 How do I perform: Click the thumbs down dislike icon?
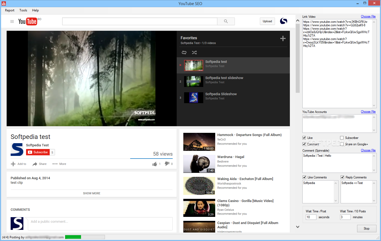click(167, 164)
